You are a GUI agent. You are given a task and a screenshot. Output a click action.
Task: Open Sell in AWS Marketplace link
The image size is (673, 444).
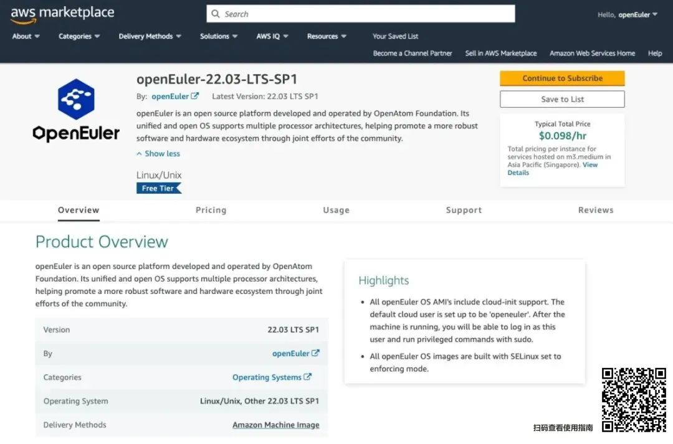[501, 53]
